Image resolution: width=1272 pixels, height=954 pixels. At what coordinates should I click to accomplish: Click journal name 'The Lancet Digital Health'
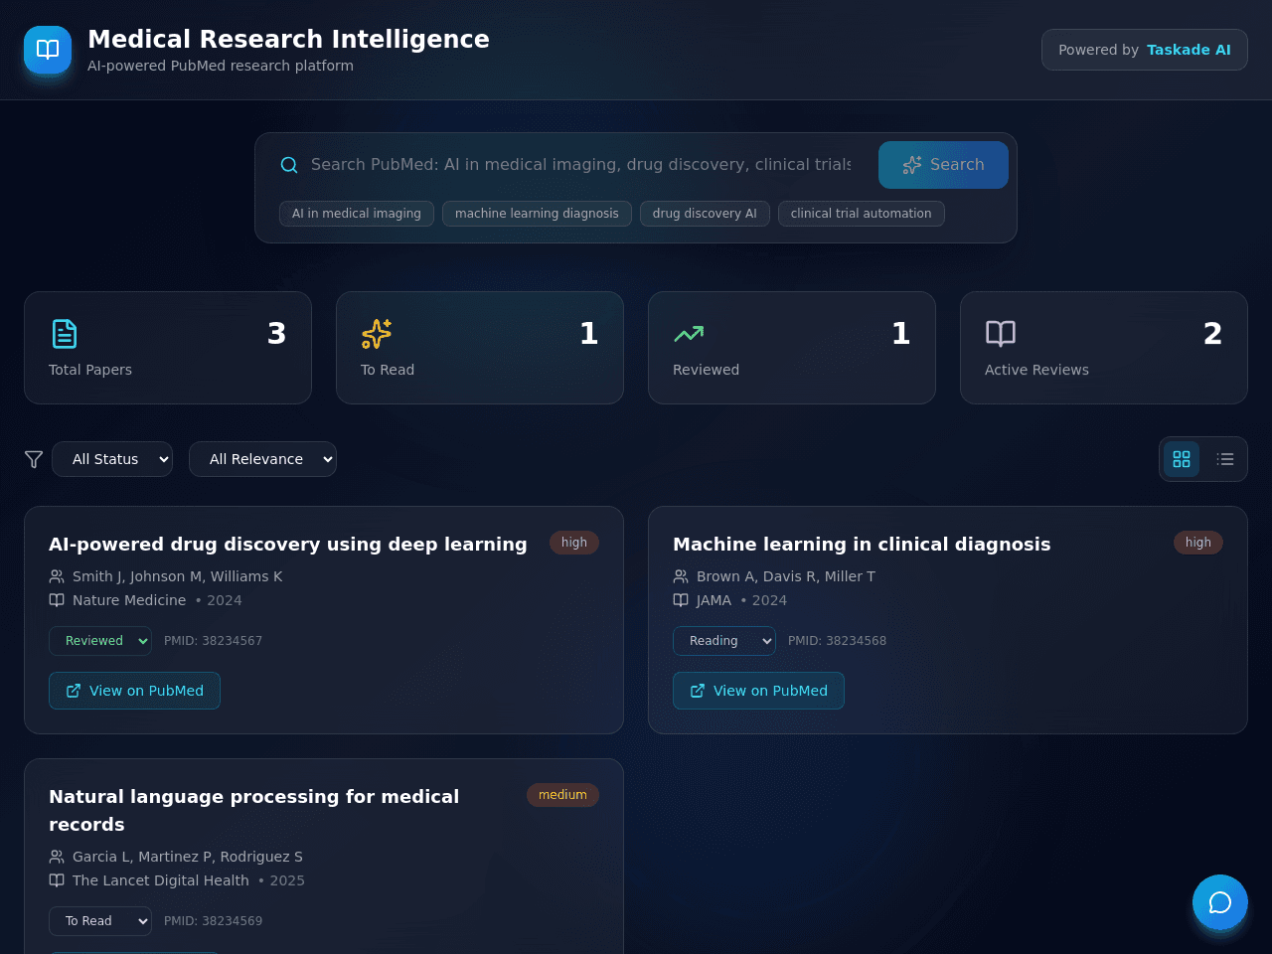point(161,880)
